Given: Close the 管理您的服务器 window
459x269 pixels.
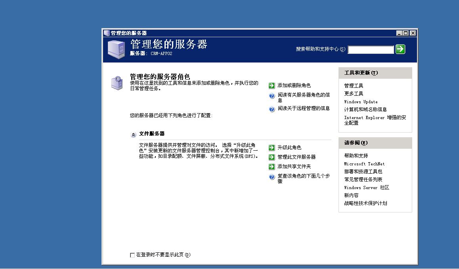Looking at the screenshot, I should coord(413,33).
